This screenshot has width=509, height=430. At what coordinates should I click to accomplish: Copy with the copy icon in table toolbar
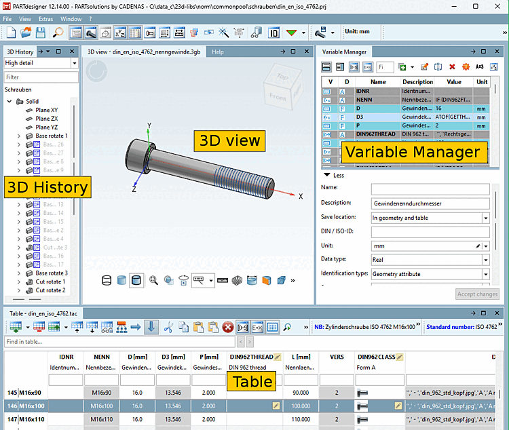point(183,327)
